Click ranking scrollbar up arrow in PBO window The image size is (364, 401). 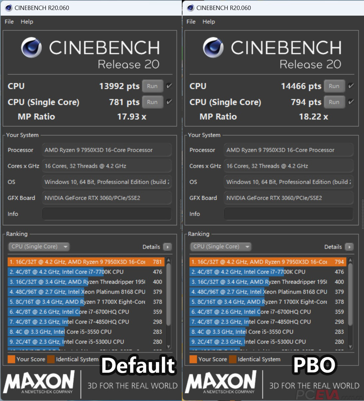coord(350,260)
